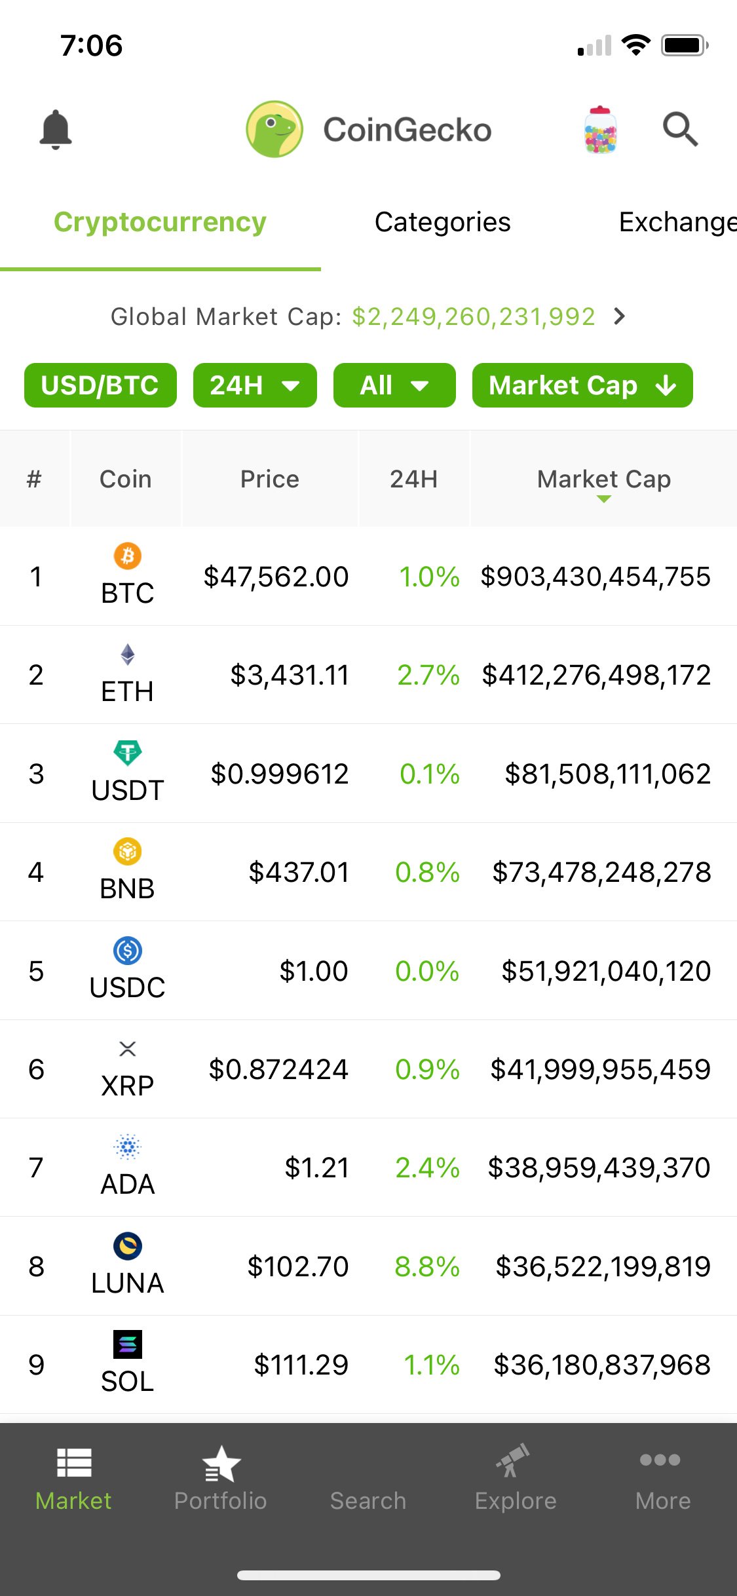Select the Search tab in bottom bar
Screen dimensions: 737x1596
click(368, 1500)
